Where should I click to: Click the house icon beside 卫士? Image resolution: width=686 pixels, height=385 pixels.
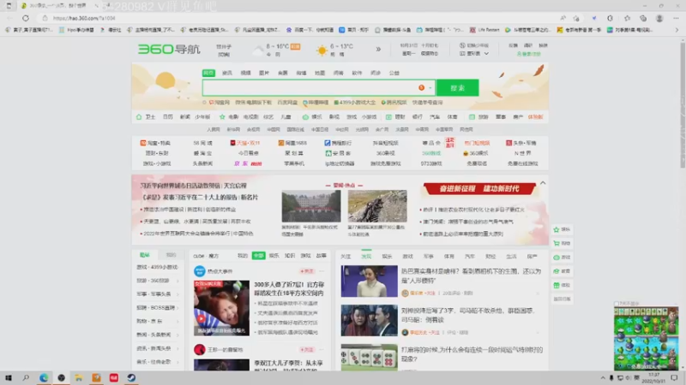[139, 117]
